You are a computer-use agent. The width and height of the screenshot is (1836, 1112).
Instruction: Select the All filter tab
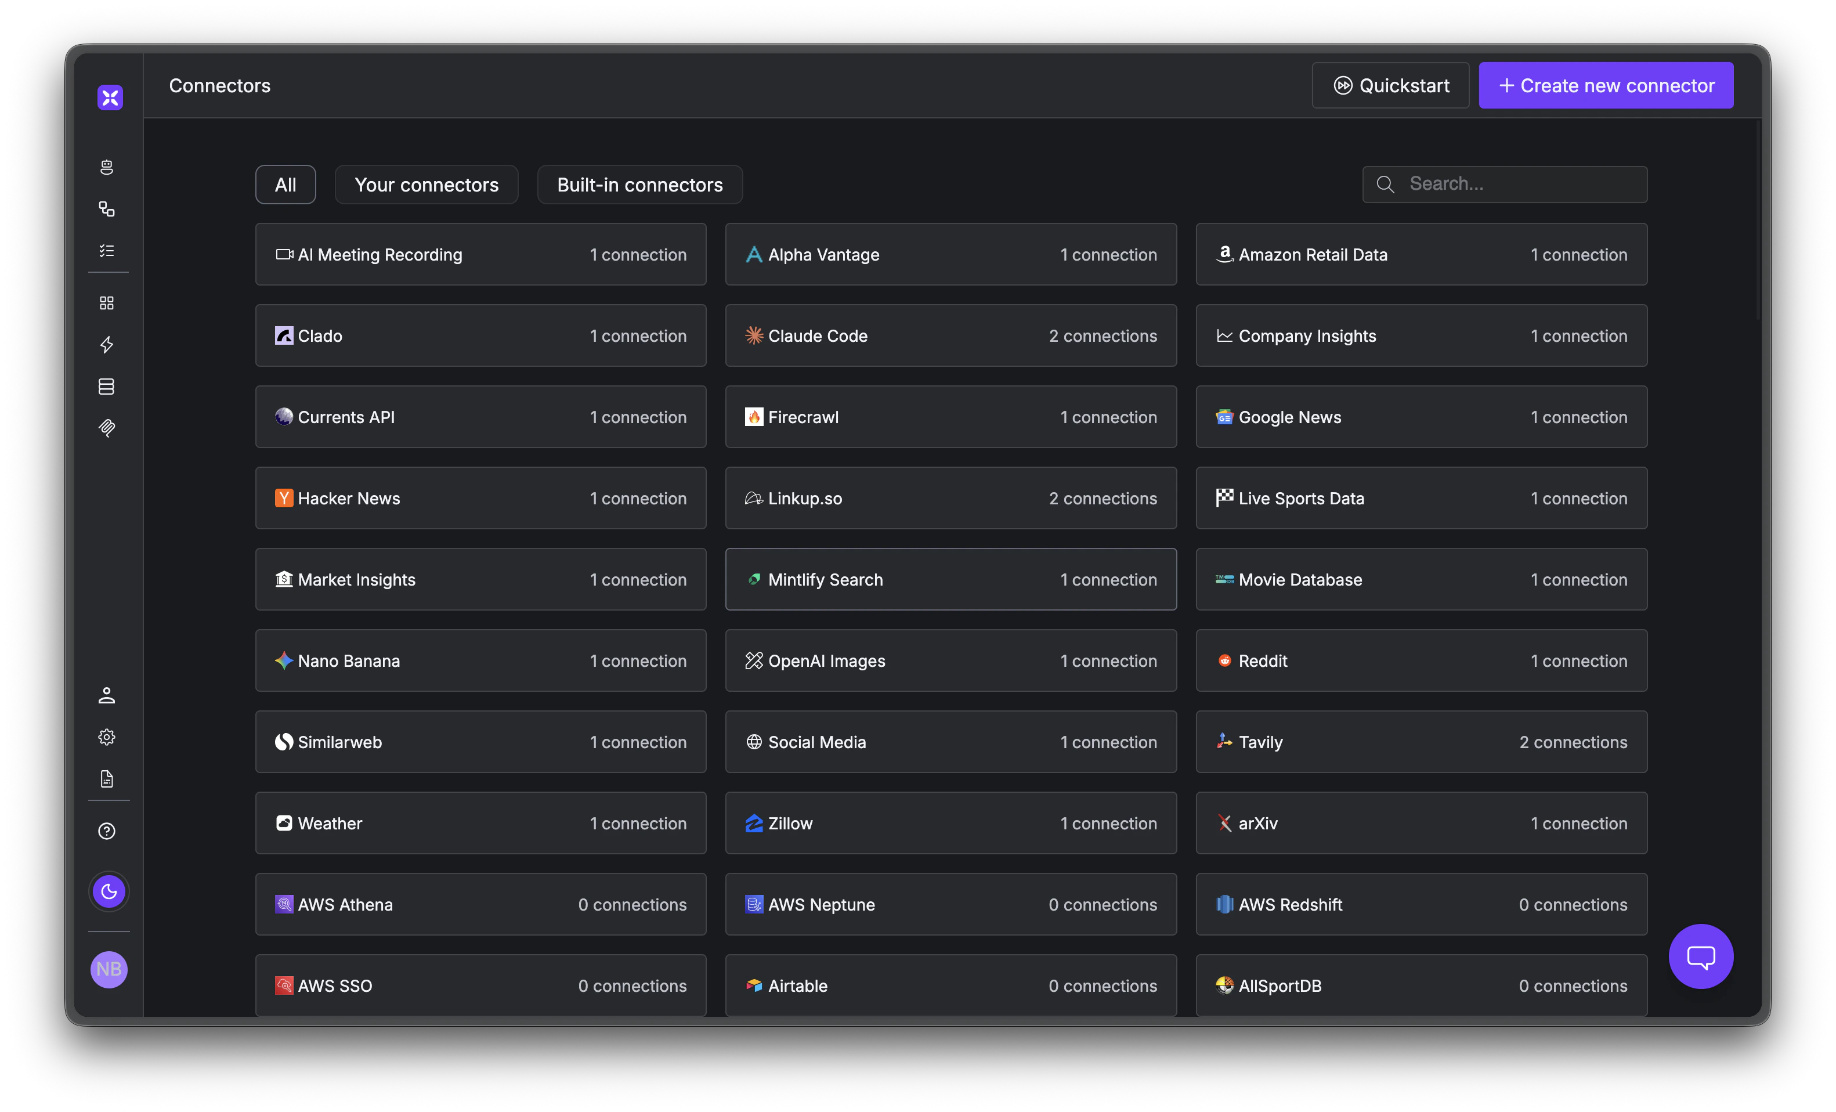pos(285,185)
